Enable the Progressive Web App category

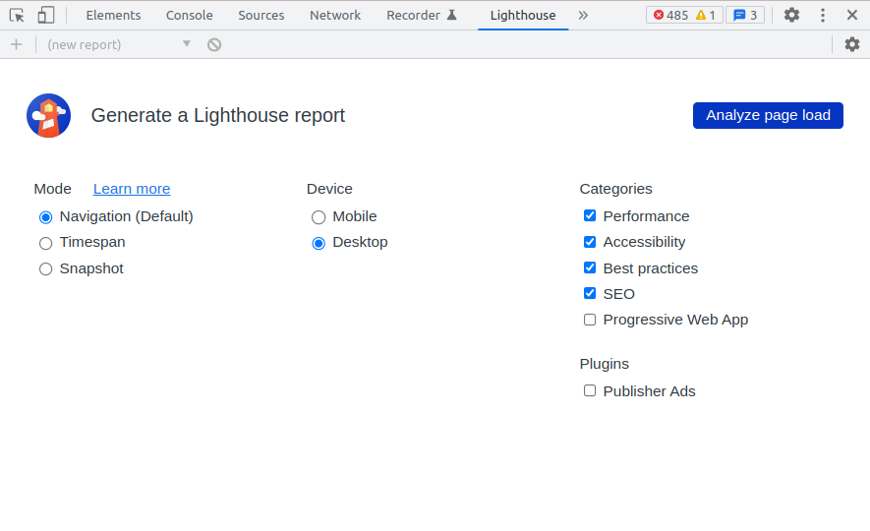[x=590, y=320]
